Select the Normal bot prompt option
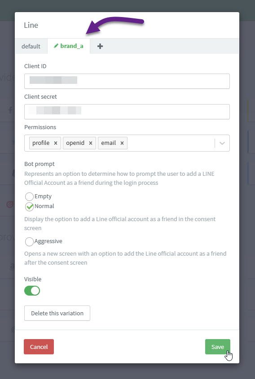Image resolution: width=255 pixels, height=379 pixels. tap(29, 207)
